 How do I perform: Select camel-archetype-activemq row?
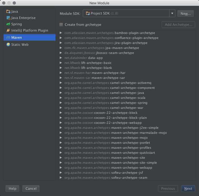click(x=127, y=83)
